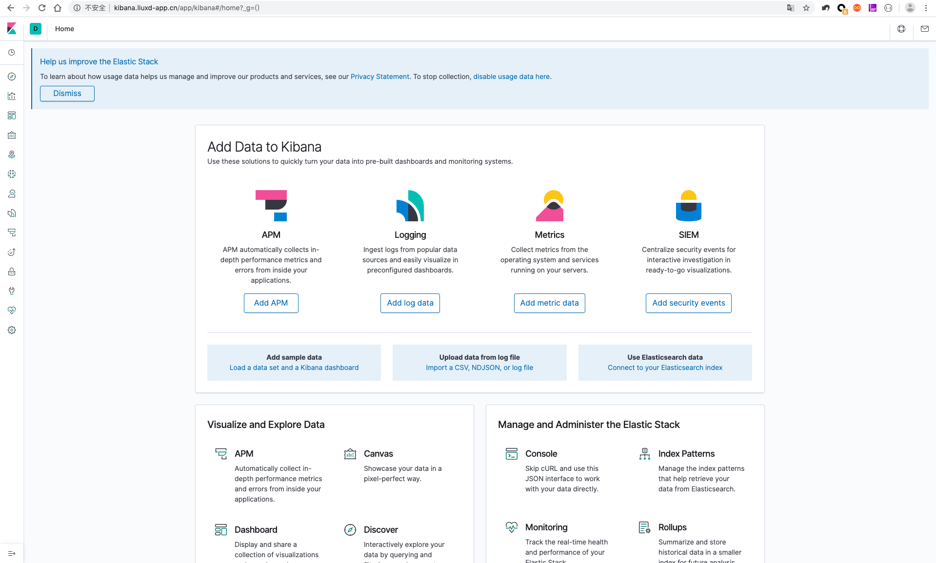936x563 pixels.
Task: Open the space selector D avatar
Action: 36,29
